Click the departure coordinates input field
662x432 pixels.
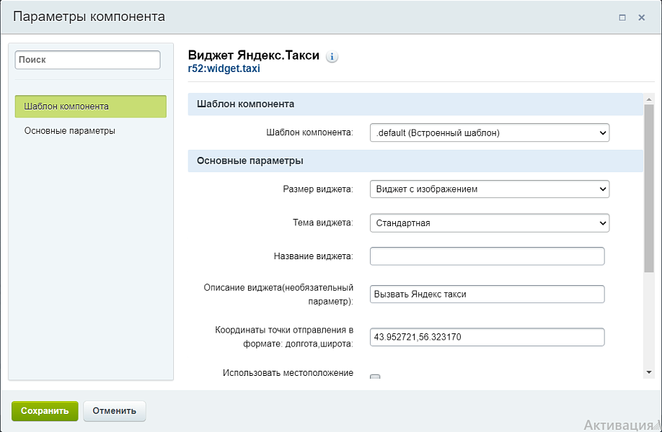tap(487, 337)
